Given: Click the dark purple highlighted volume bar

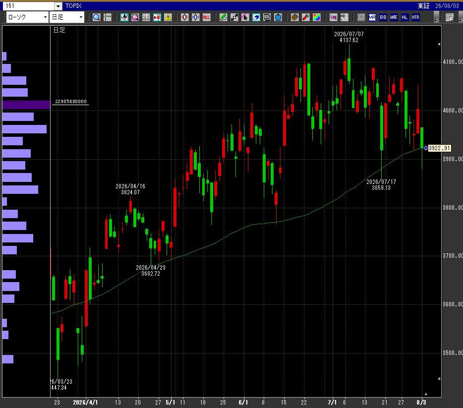Looking at the screenshot, I should [x=26, y=105].
